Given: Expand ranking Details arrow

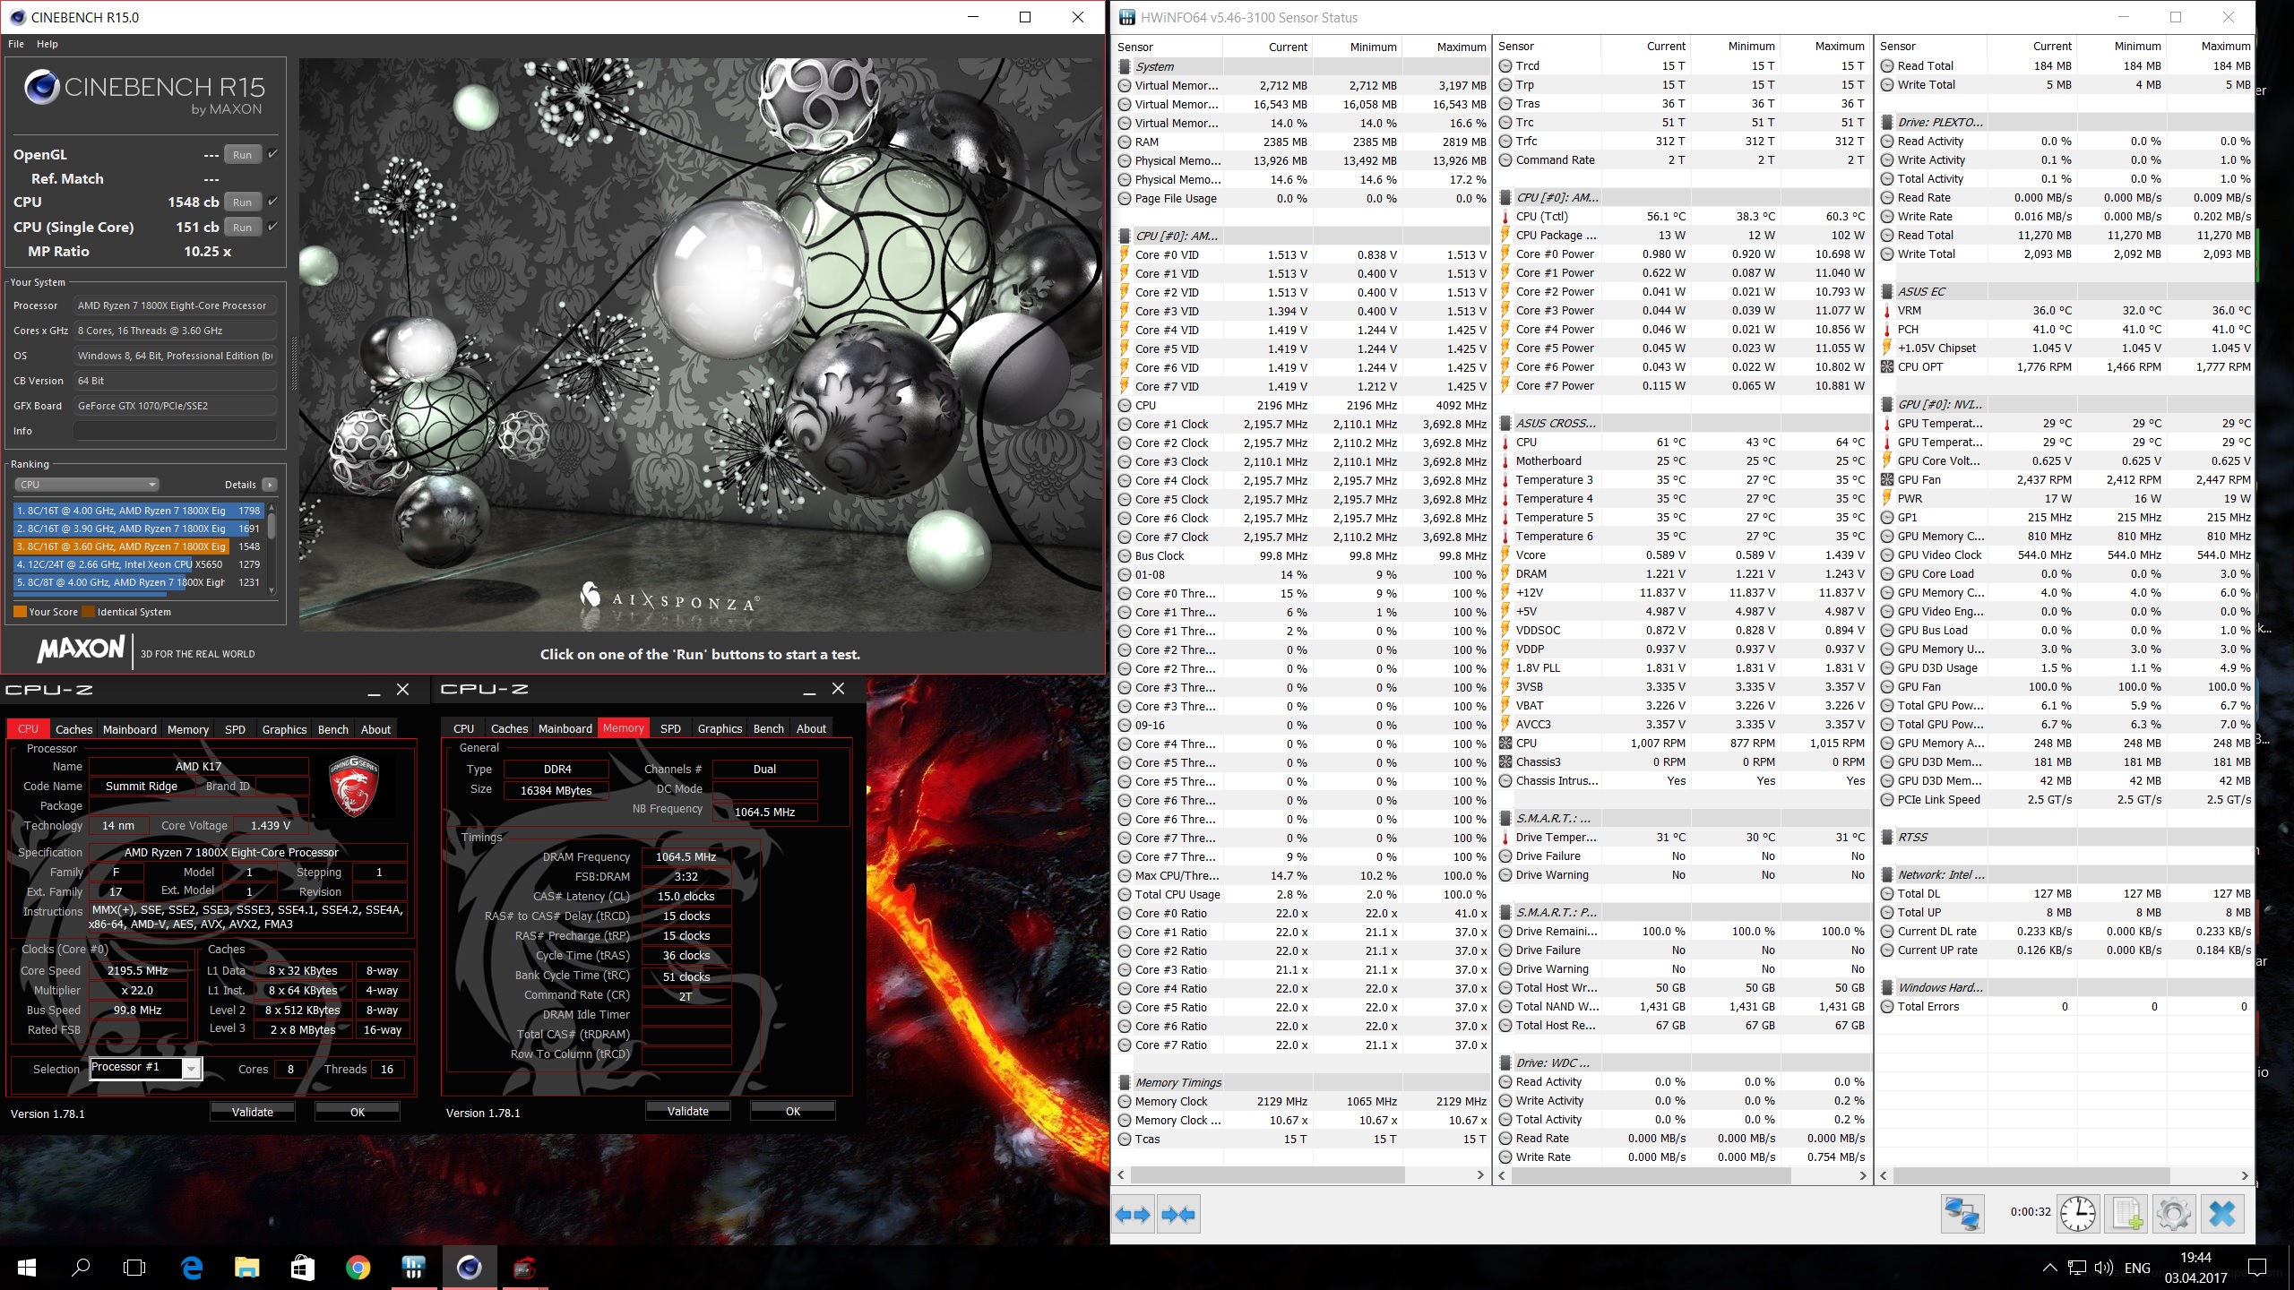Looking at the screenshot, I should point(269,485).
